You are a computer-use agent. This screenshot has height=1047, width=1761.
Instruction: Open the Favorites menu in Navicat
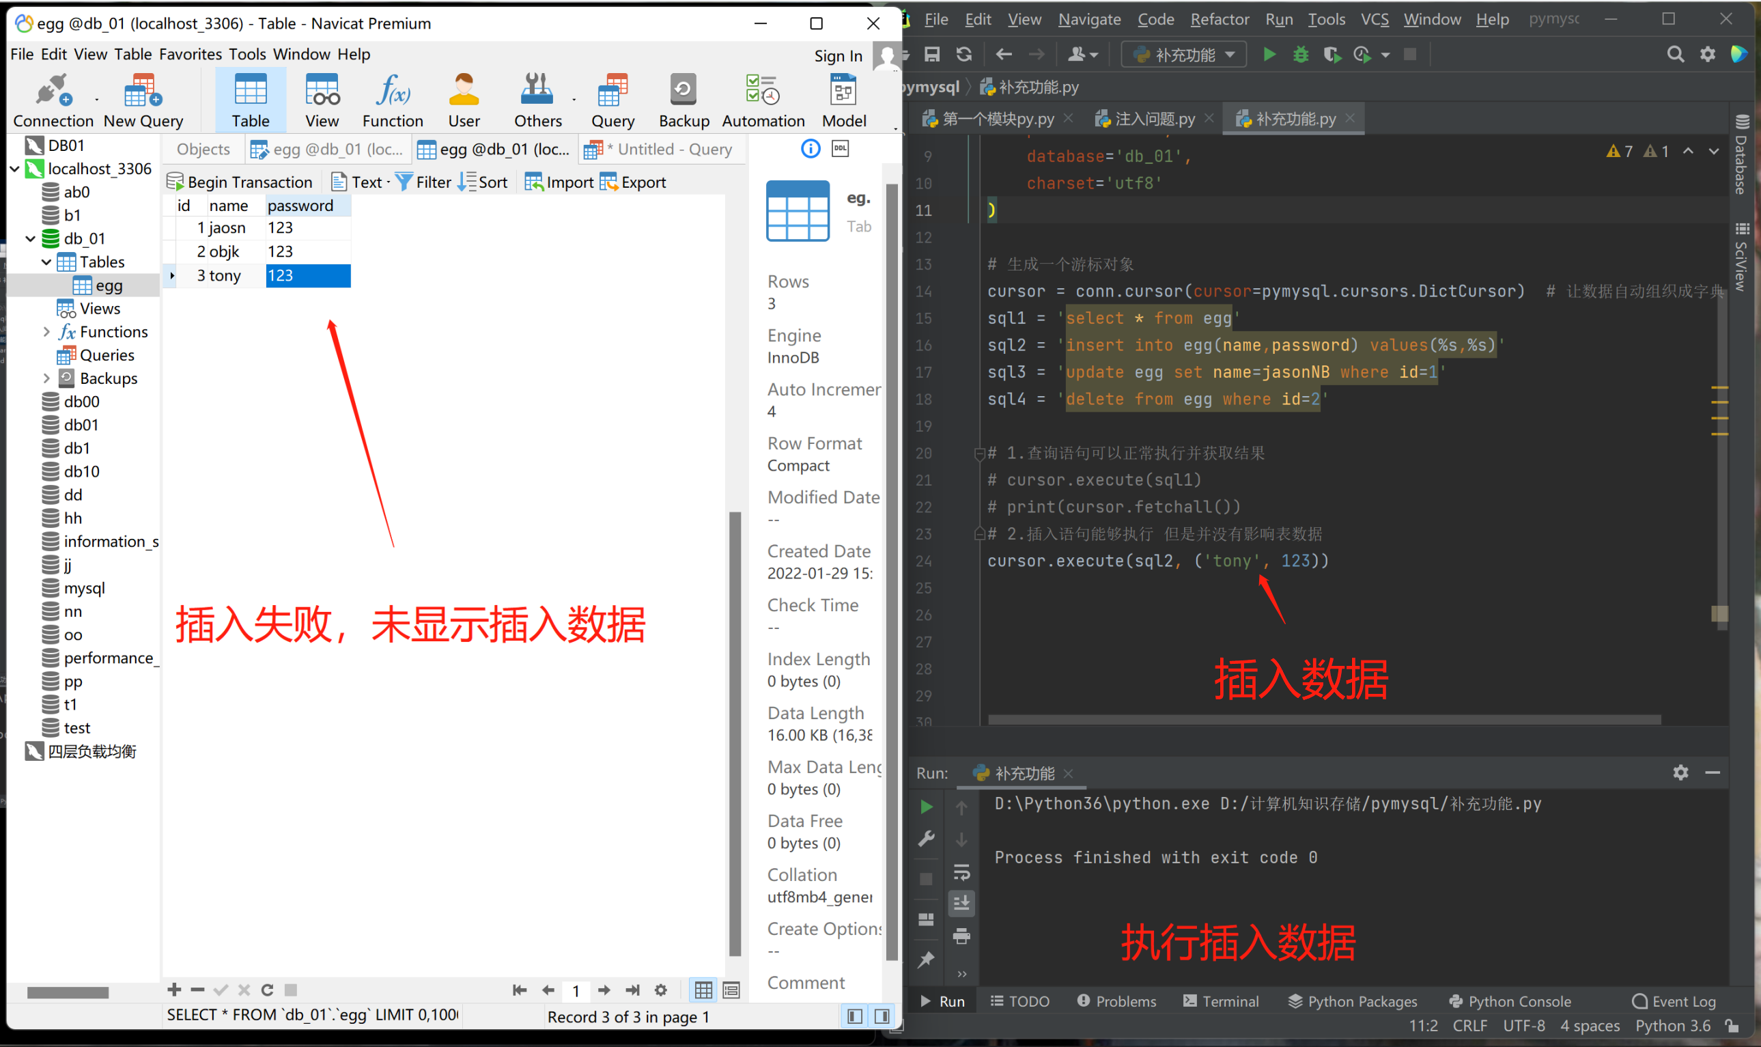coord(190,55)
